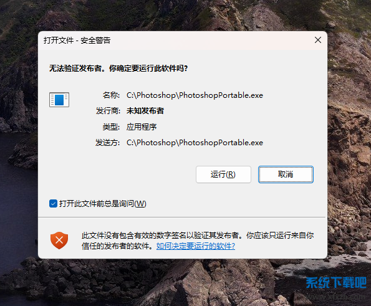
Task: Click the 发行商: field label
Action: (x=108, y=111)
